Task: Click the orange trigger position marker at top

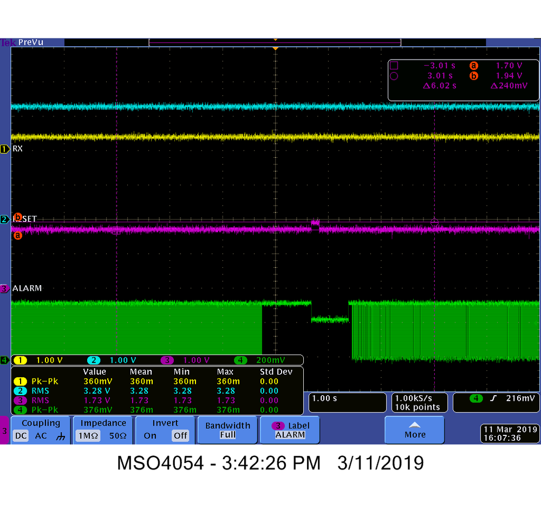Action: (x=276, y=48)
